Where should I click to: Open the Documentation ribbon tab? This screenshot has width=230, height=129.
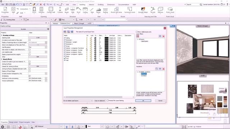pyautogui.click(x=124, y=5)
